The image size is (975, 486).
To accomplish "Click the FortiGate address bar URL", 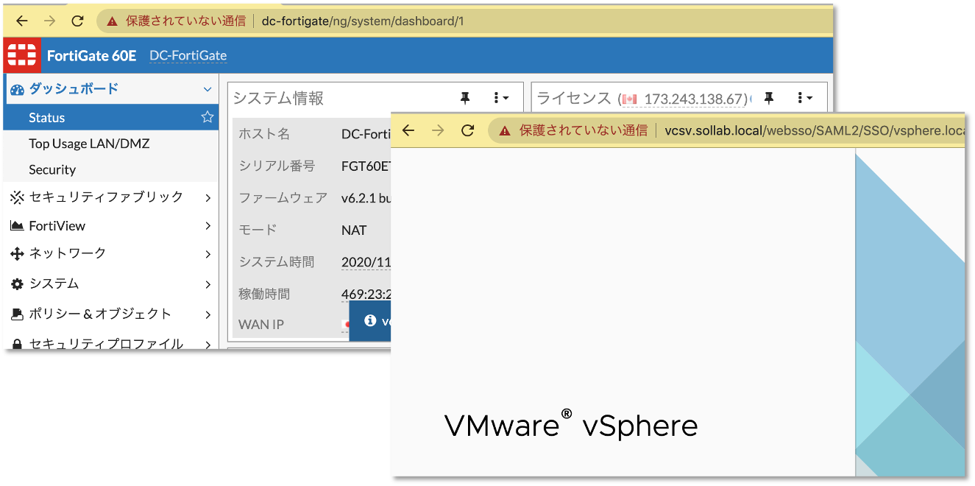I will pos(363,21).
